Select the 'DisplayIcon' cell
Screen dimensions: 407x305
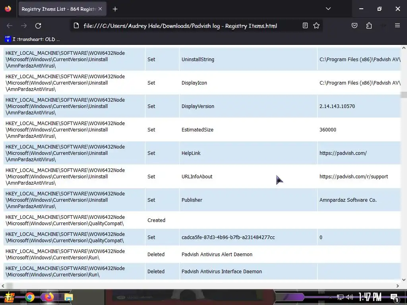[248, 83]
